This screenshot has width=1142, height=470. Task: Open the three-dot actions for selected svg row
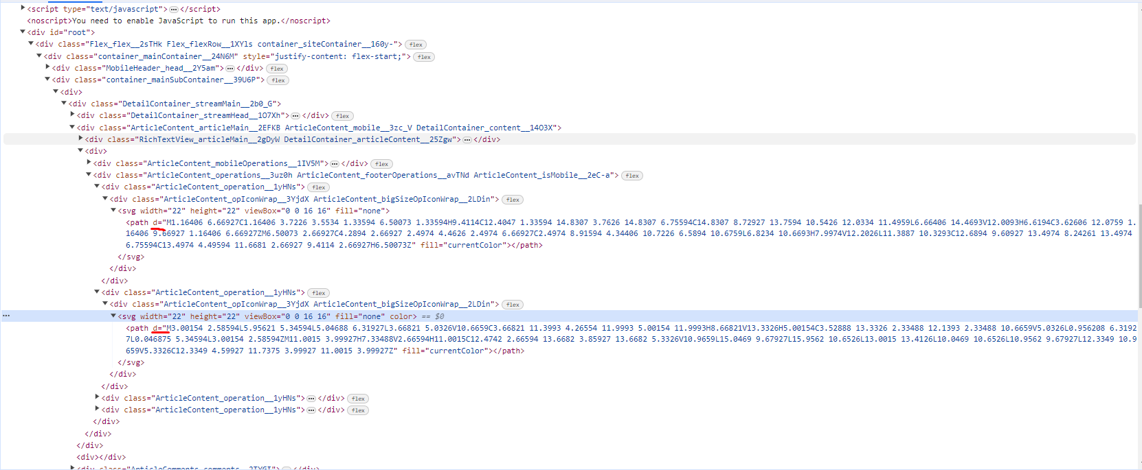coord(6,316)
